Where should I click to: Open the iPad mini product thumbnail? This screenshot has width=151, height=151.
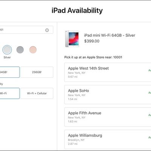(72, 39)
